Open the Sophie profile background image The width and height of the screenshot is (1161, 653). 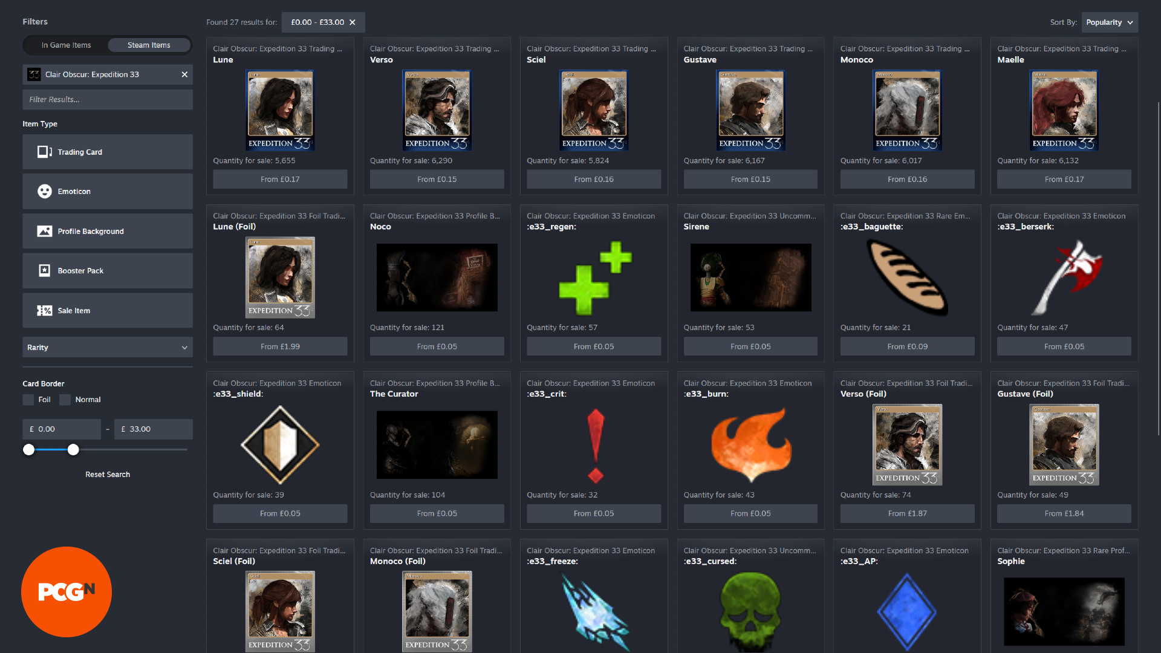(x=1064, y=612)
